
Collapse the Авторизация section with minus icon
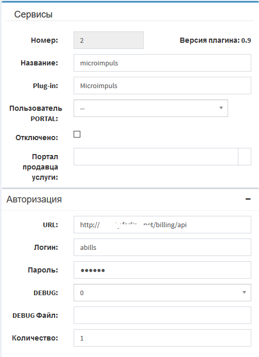pos(248,199)
